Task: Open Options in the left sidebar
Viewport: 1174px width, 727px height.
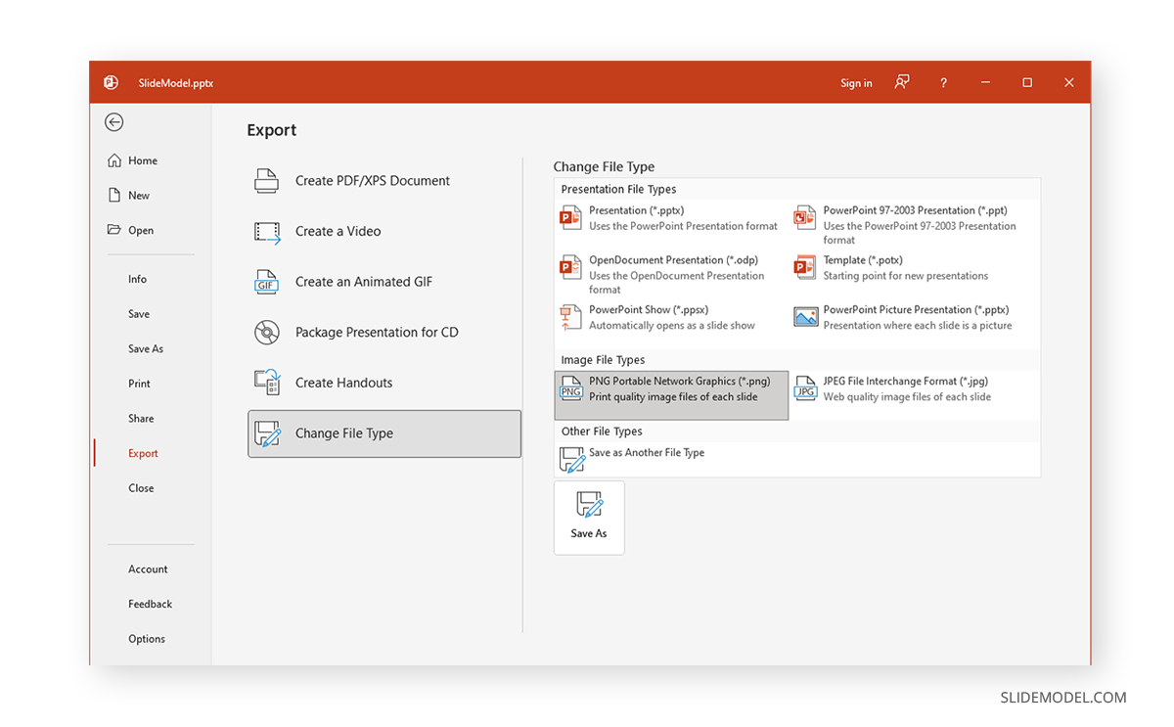Action: pyautogui.click(x=147, y=639)
